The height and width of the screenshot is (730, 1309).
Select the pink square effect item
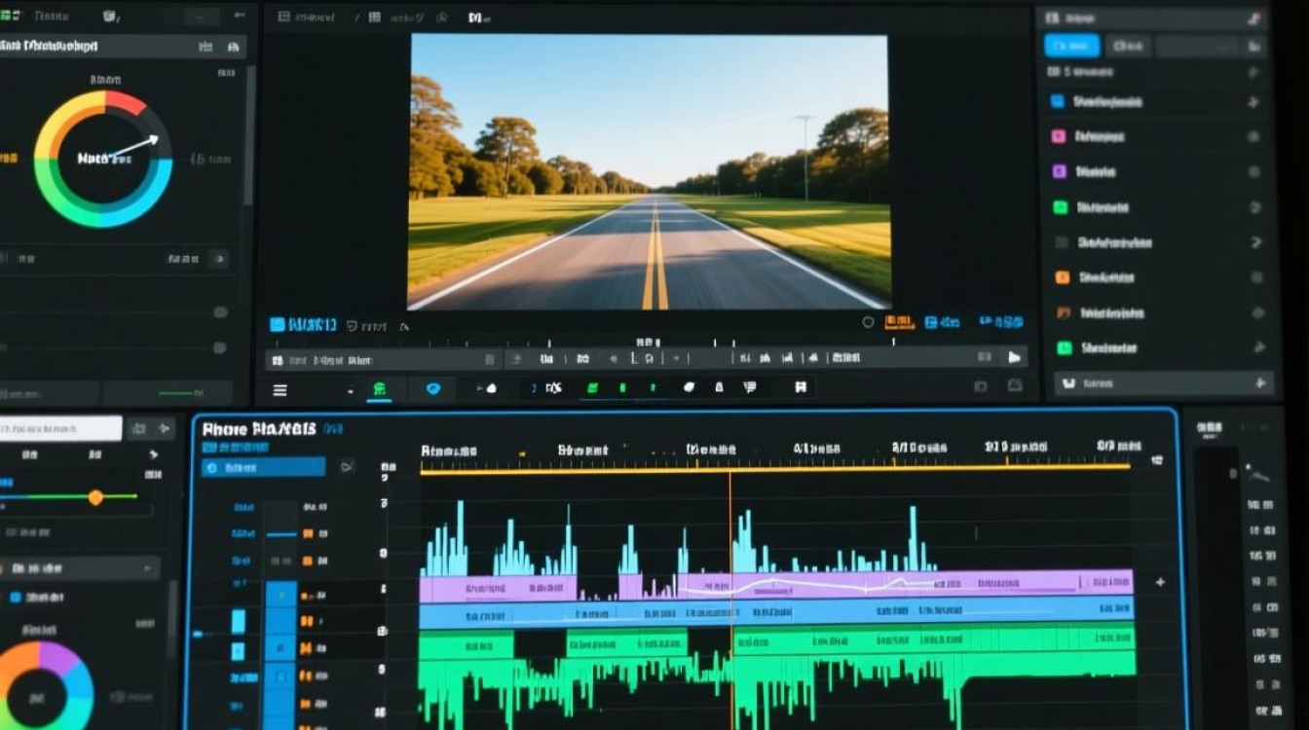coord(1058,136)
